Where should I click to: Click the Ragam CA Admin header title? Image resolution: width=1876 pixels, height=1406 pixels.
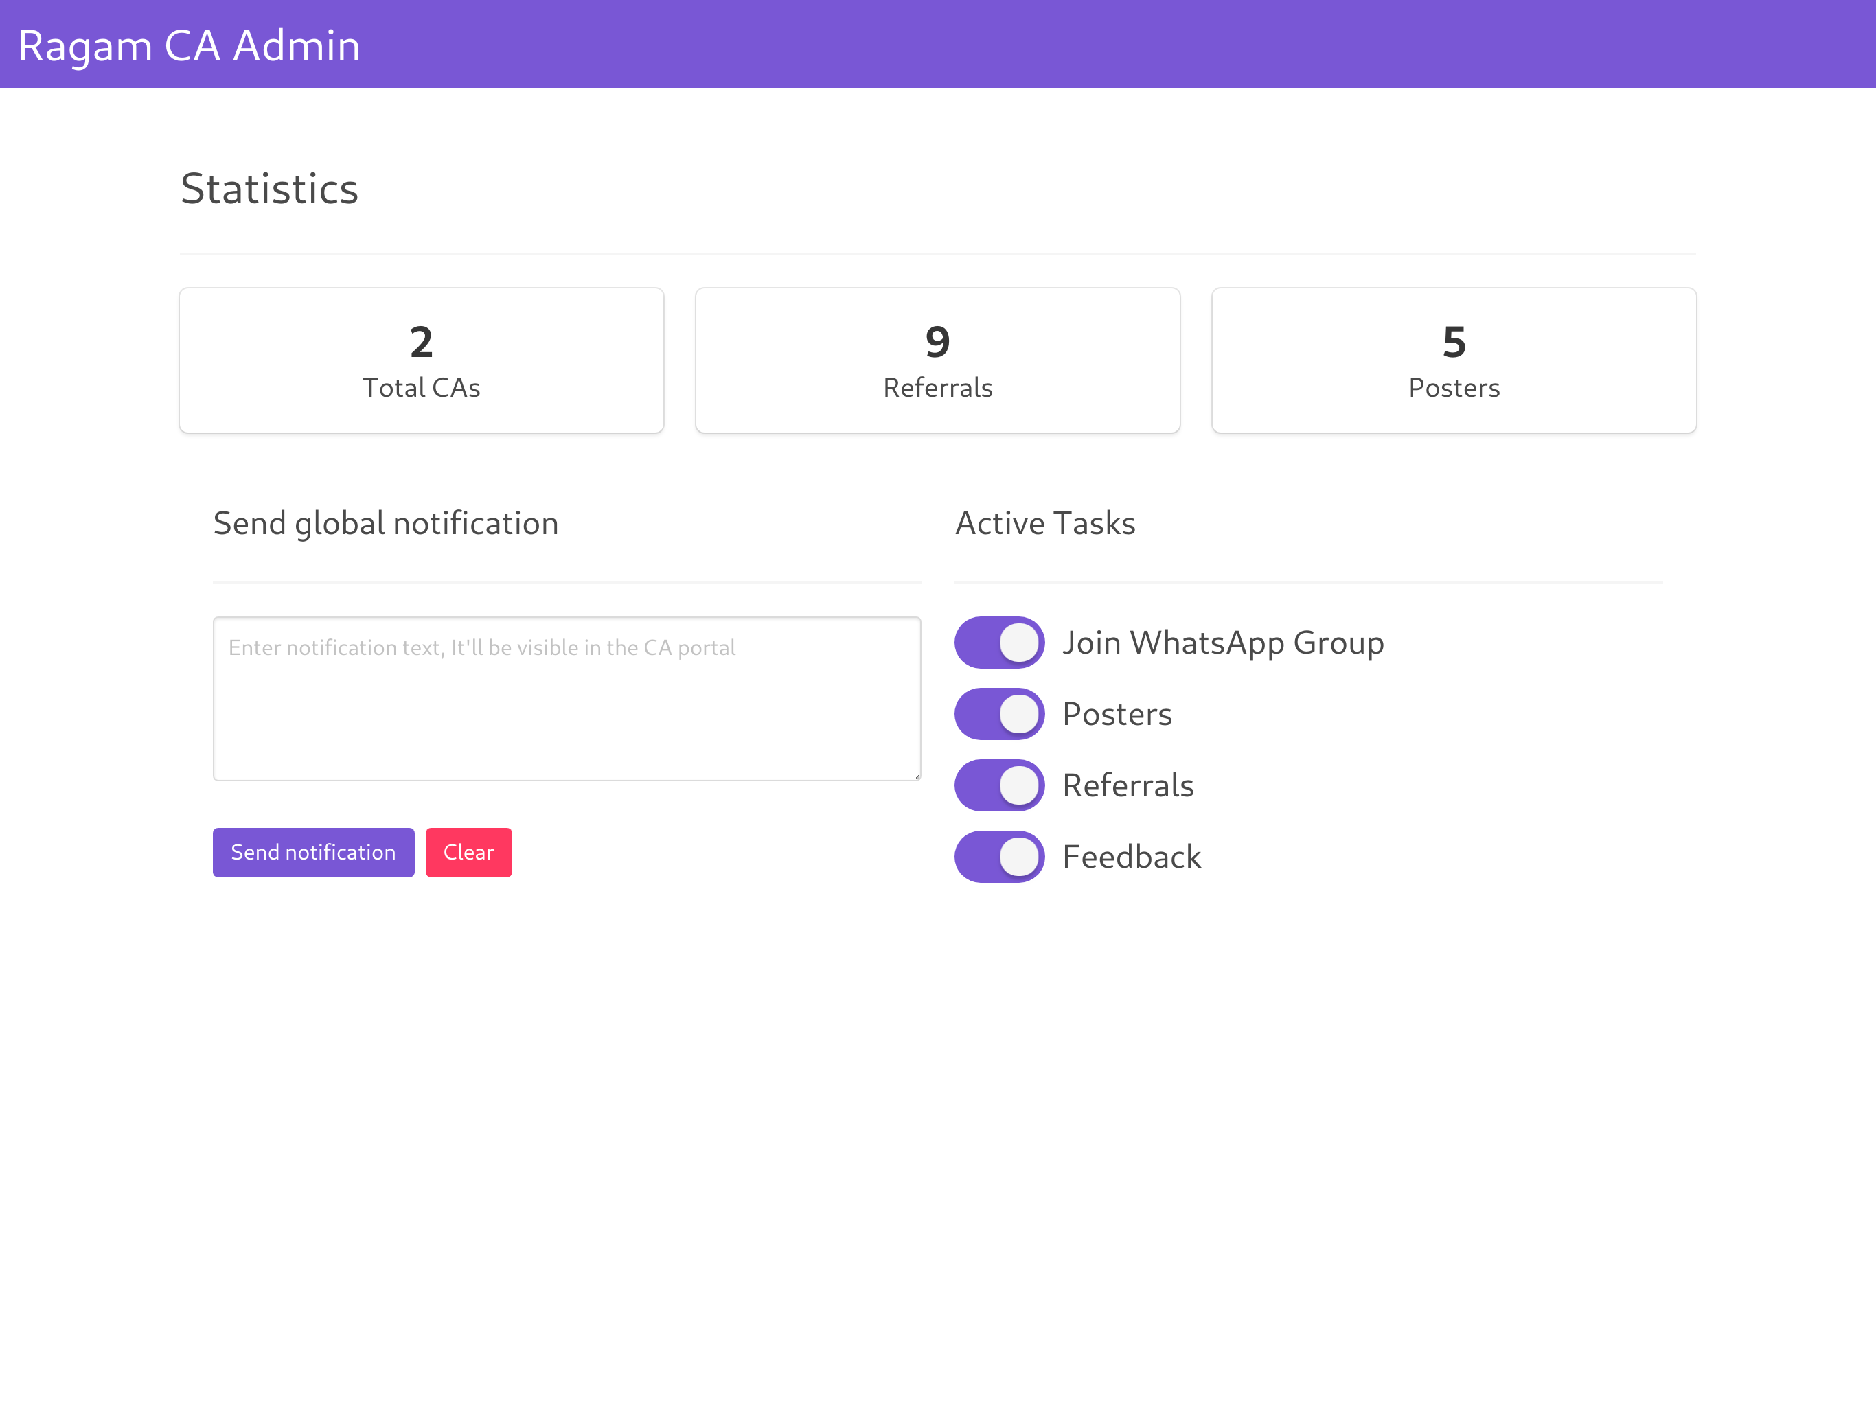coord(189,45)
